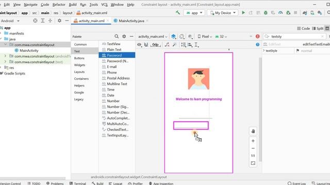This screenshot has width=330, height=185.
Task: Open the design surface layers icon
Action: tap(173, 36)
